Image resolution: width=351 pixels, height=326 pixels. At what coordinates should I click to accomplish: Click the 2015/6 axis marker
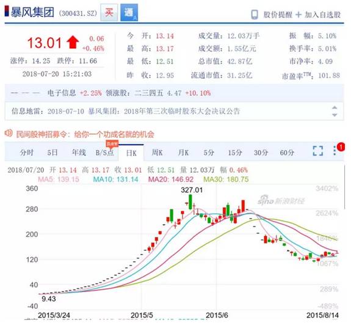coord(217,315)
